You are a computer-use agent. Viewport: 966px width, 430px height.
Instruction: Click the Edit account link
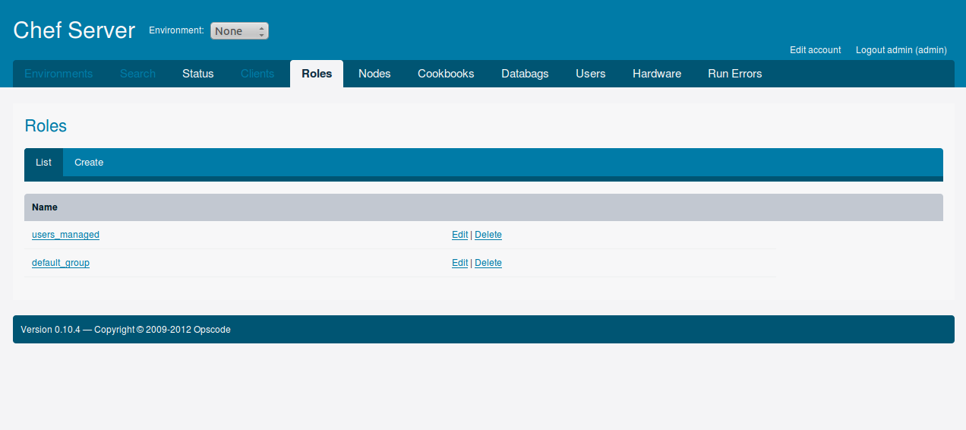(816, 50)
